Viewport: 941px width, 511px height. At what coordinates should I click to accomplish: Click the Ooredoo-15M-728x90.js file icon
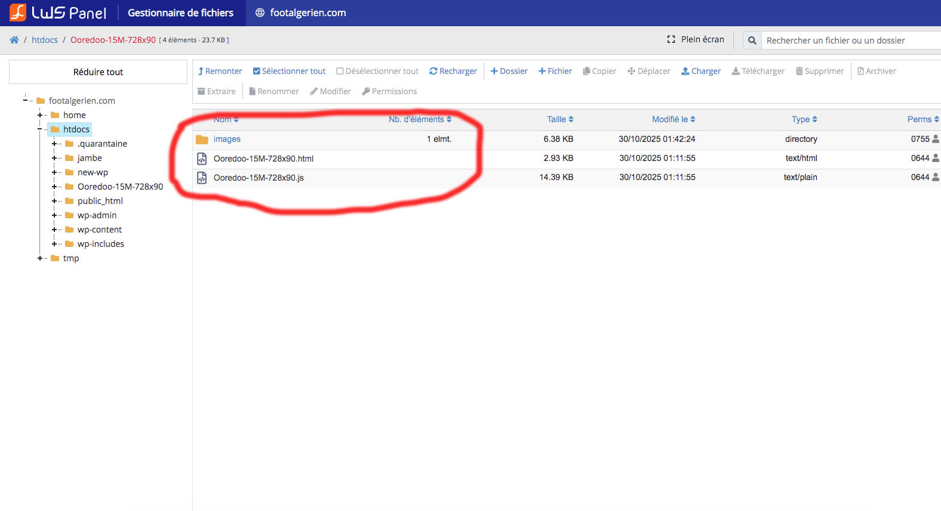pyautogui.click(x=202, y=178)
